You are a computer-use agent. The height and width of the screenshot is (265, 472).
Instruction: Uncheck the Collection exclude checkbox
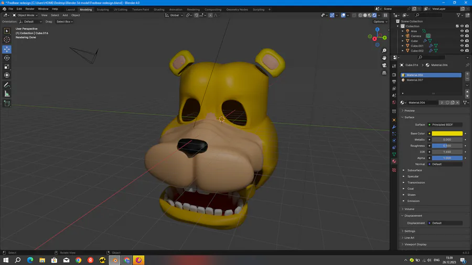pos(457,26)
